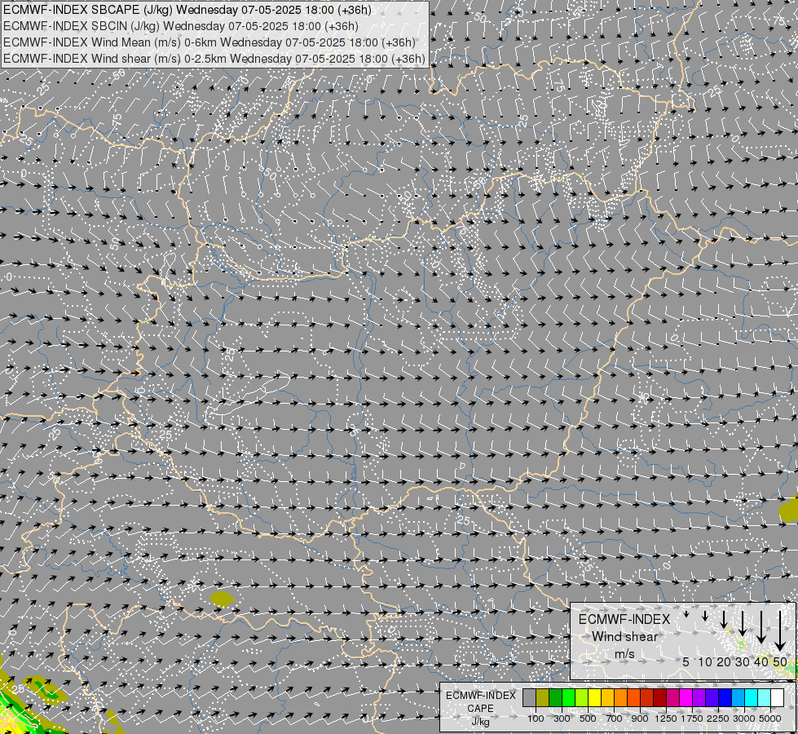This screenshot has width=798, height=734.
Task: Click the 2250 value on the CAPE scale
Action: (x=718, y=719)
